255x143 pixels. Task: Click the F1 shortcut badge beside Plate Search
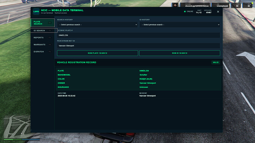click(50, 23)
